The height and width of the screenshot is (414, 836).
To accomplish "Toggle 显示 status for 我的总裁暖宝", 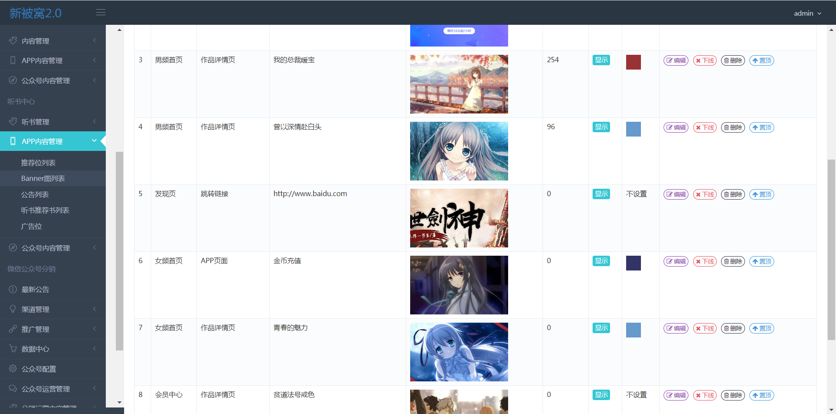I will (601, 60).
